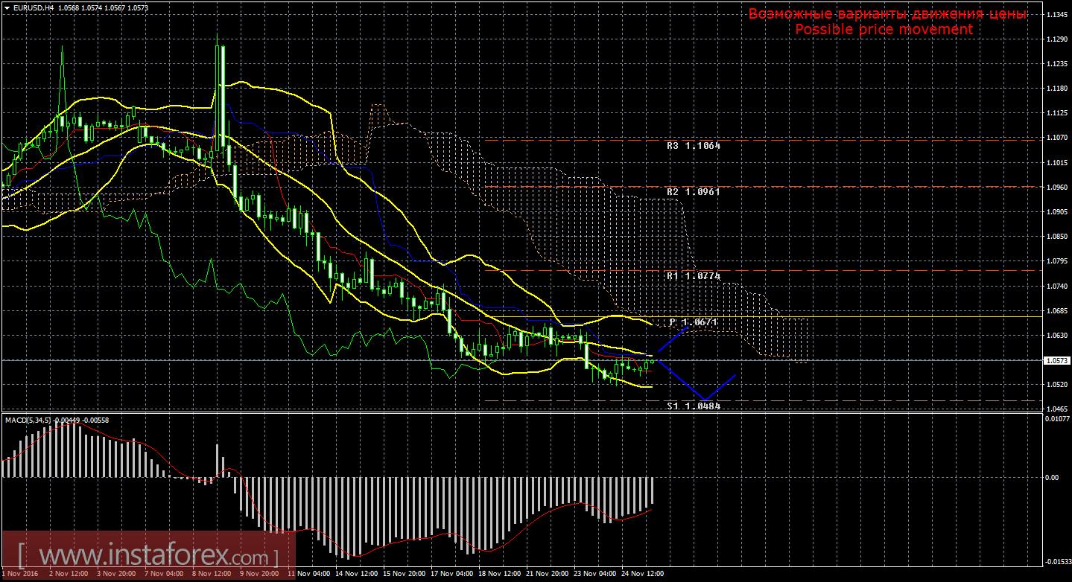Viewport: 1072px width, 582px height.
Task: Click the blue projected downward arrow bottom point
Action: [x=704, y=399]
